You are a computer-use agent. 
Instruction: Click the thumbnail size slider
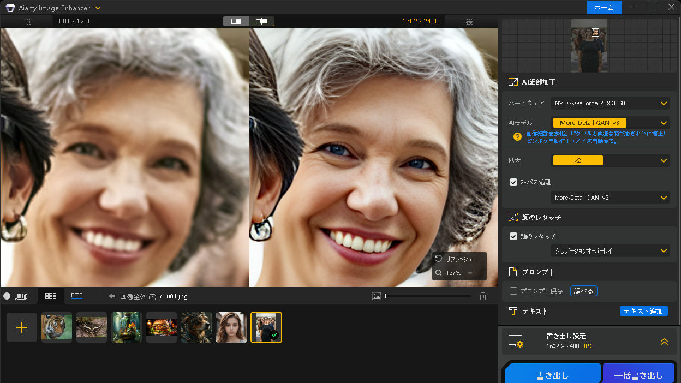[x=428, y=296]
